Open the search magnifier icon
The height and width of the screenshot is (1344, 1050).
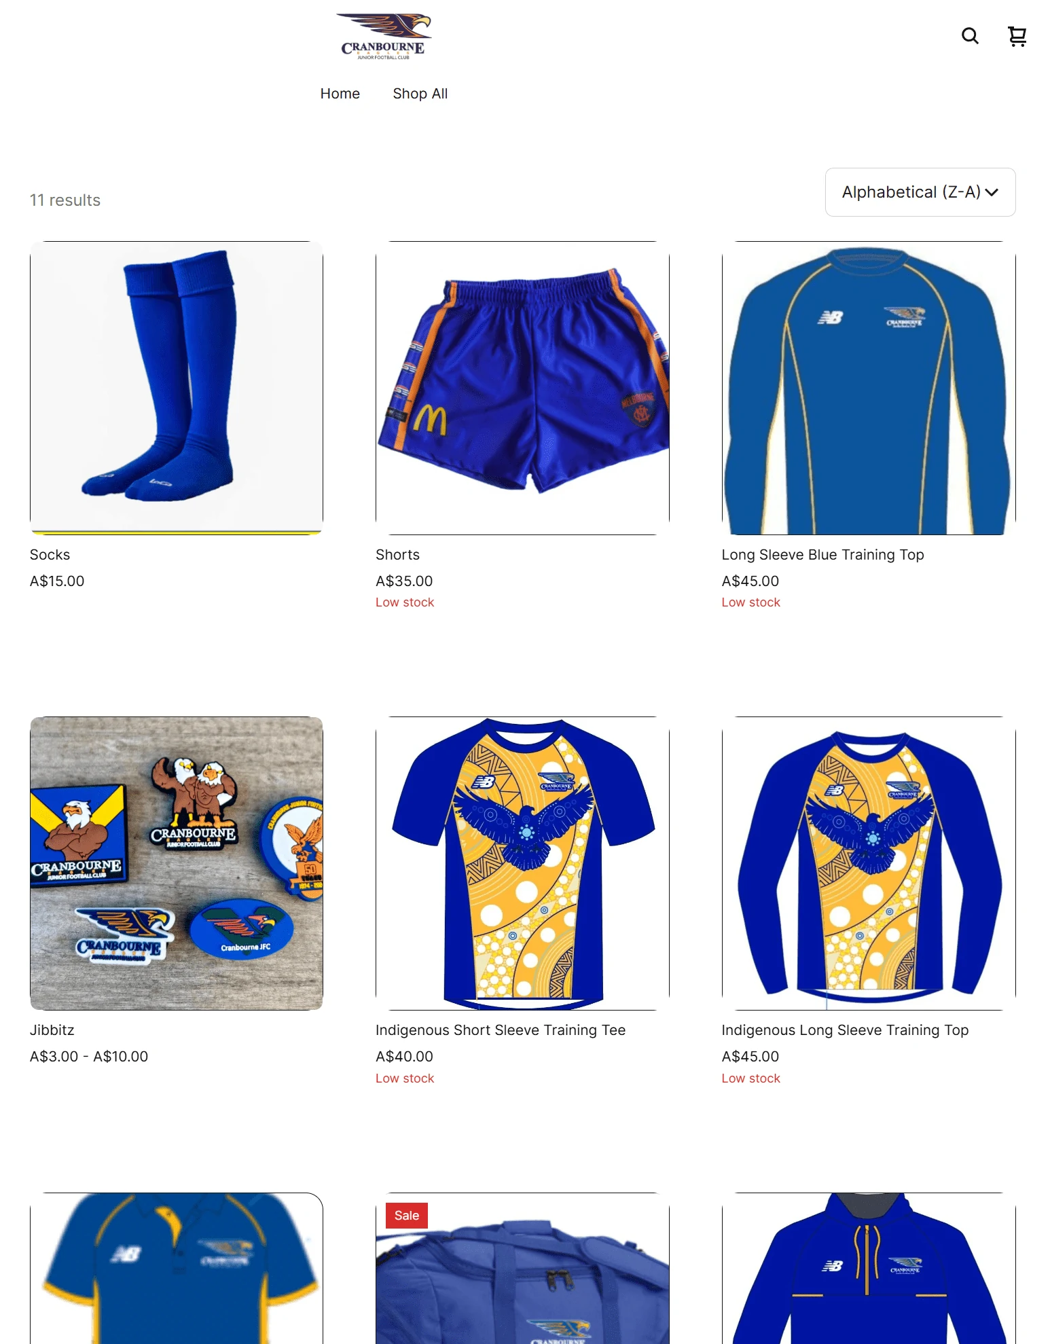970,36
